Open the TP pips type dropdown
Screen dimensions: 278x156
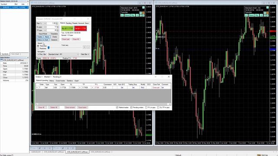point(45,30)
